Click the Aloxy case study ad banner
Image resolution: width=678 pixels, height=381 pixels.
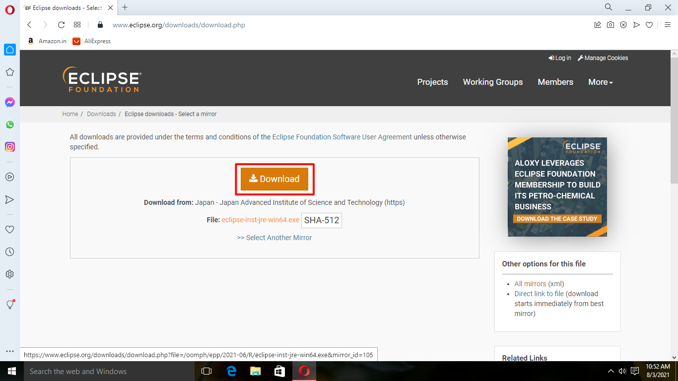(x=557, y=187)
